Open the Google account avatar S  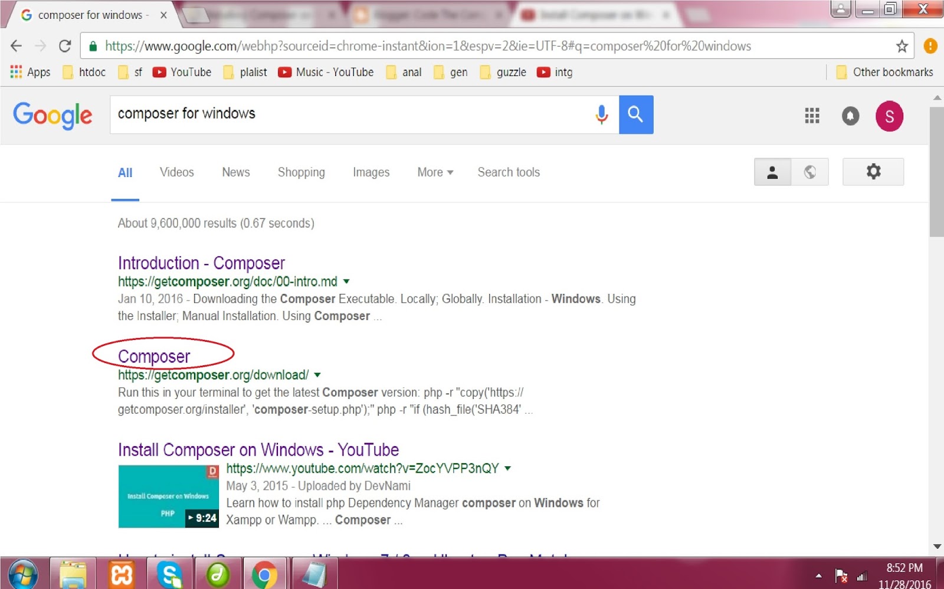point(889,116)
